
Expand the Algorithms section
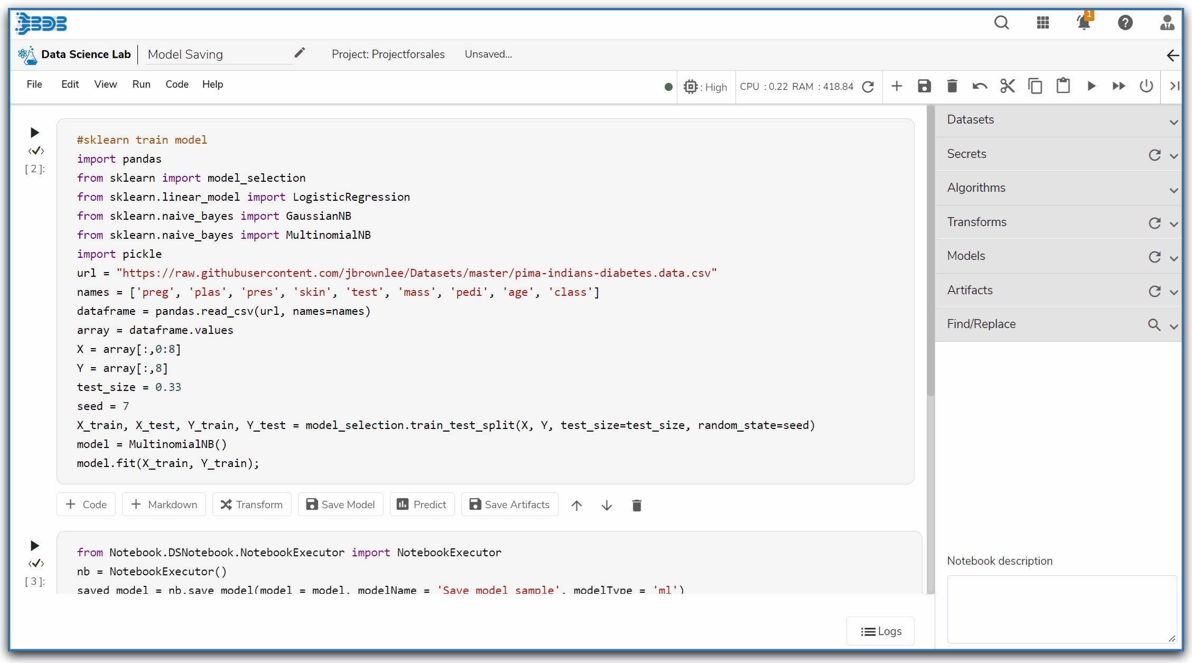(x=1174, y=190)
